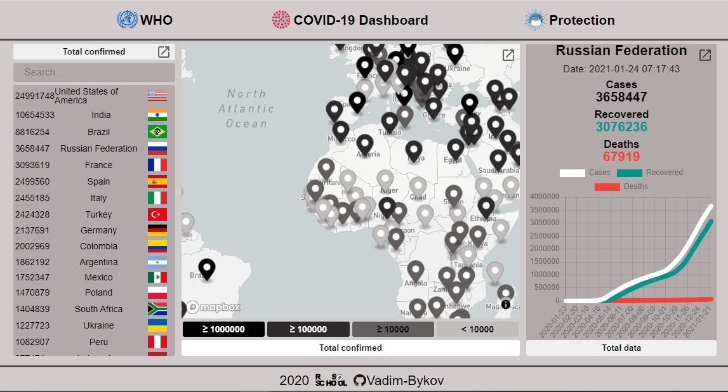Click the Total data button below chart
Screen dimensions: 728x392
621,348
